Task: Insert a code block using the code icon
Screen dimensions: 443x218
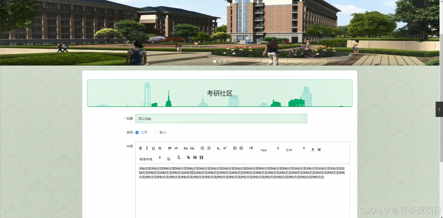Action: [x=176, y=148]
